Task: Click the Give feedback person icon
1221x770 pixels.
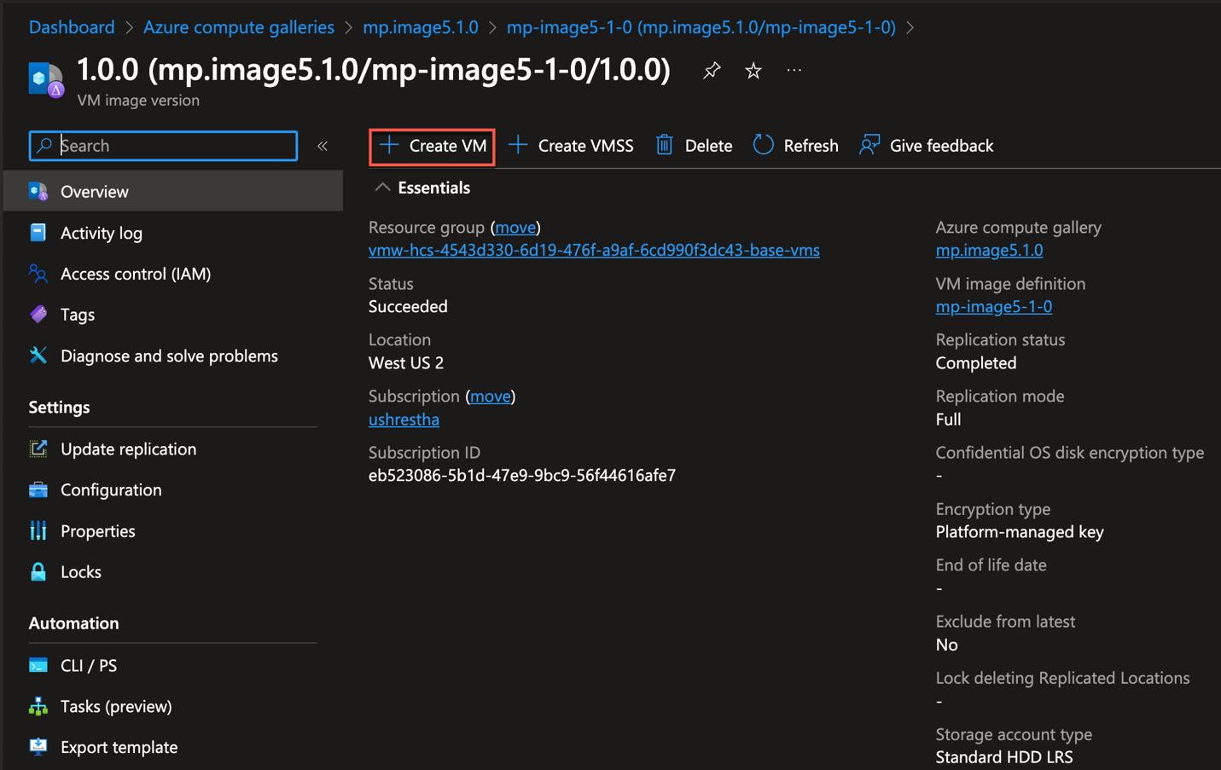Action: [869, 145]
